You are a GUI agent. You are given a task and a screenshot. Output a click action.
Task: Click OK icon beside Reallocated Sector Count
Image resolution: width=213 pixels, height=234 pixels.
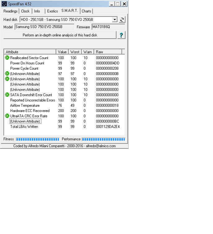point(7,58)
